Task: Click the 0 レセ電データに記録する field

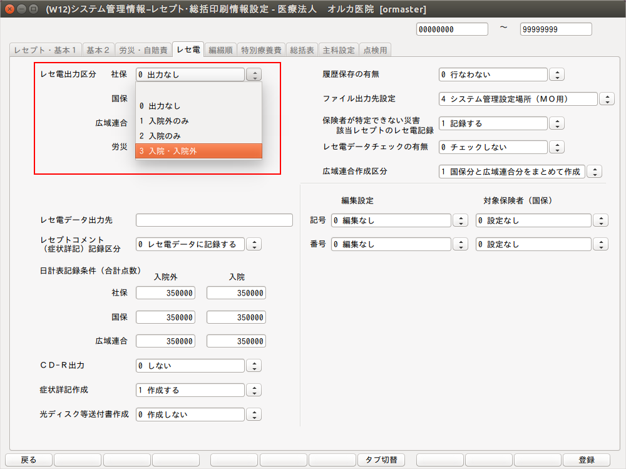Action: point(190,244)
